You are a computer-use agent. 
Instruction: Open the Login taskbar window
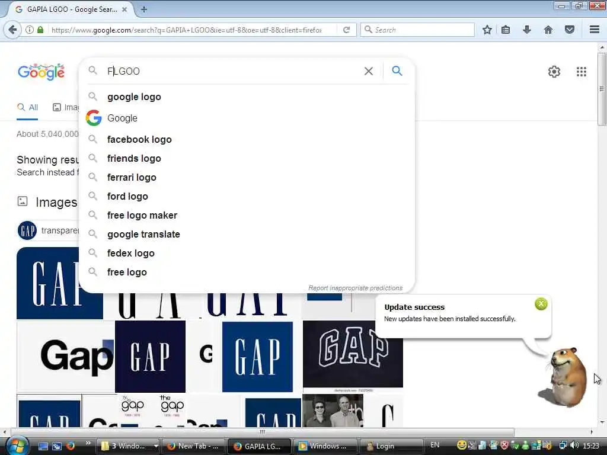tap(391, 446)
